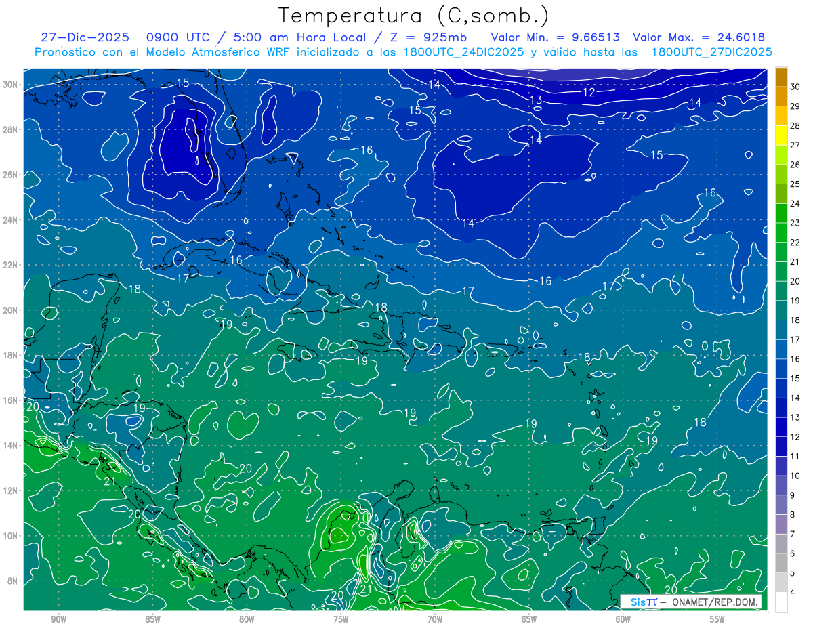Click the yellow swatch between legend 27 and 28
813x628 pixels.
point(781,135)
